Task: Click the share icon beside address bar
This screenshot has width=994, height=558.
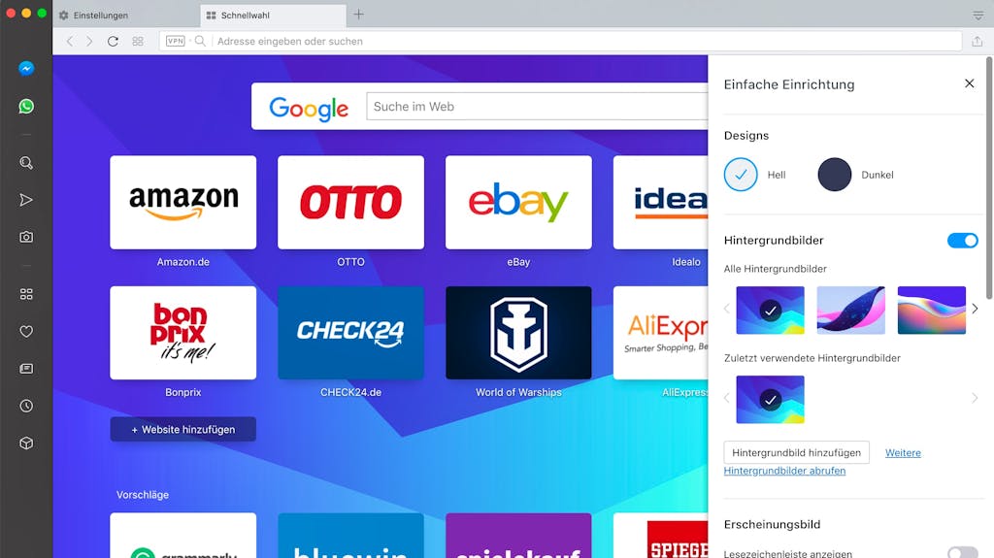Action: [977, 41]
